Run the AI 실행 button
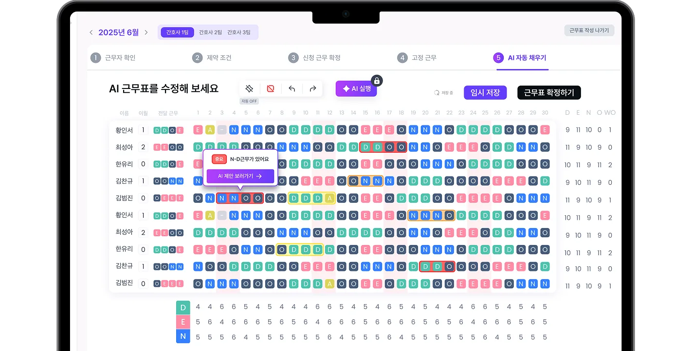This screenshot has width=691, height=351. click(356, 89)
